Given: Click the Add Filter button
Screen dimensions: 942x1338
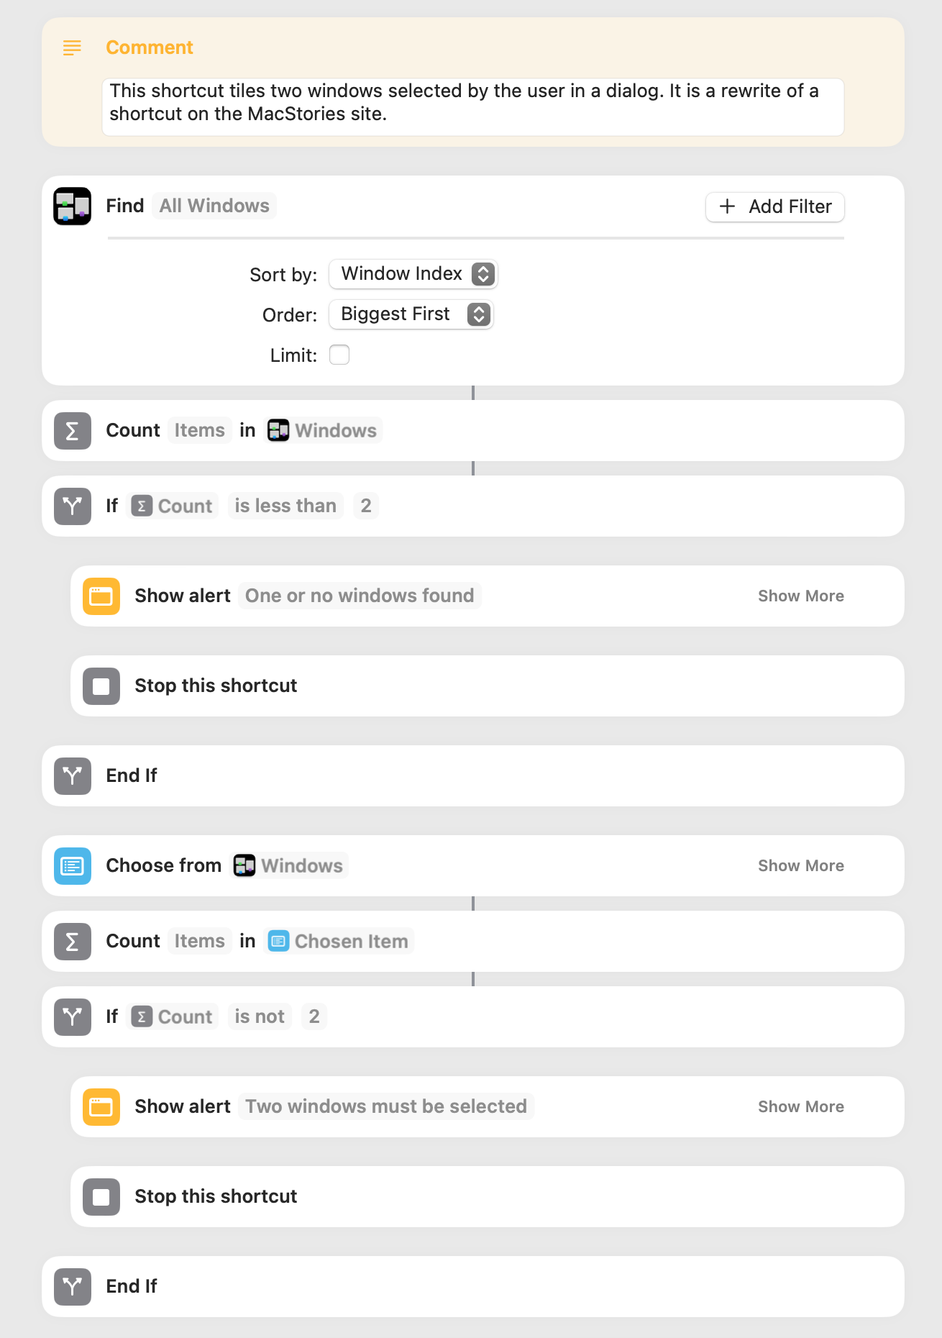Looking at the screenshot, I should [x=774, y=206].
